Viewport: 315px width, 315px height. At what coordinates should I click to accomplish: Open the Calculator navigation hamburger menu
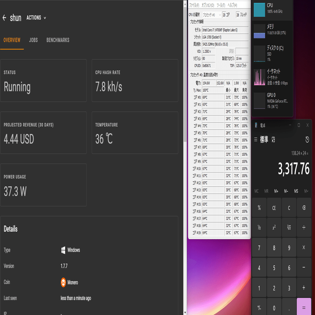[x=256, y=140]
